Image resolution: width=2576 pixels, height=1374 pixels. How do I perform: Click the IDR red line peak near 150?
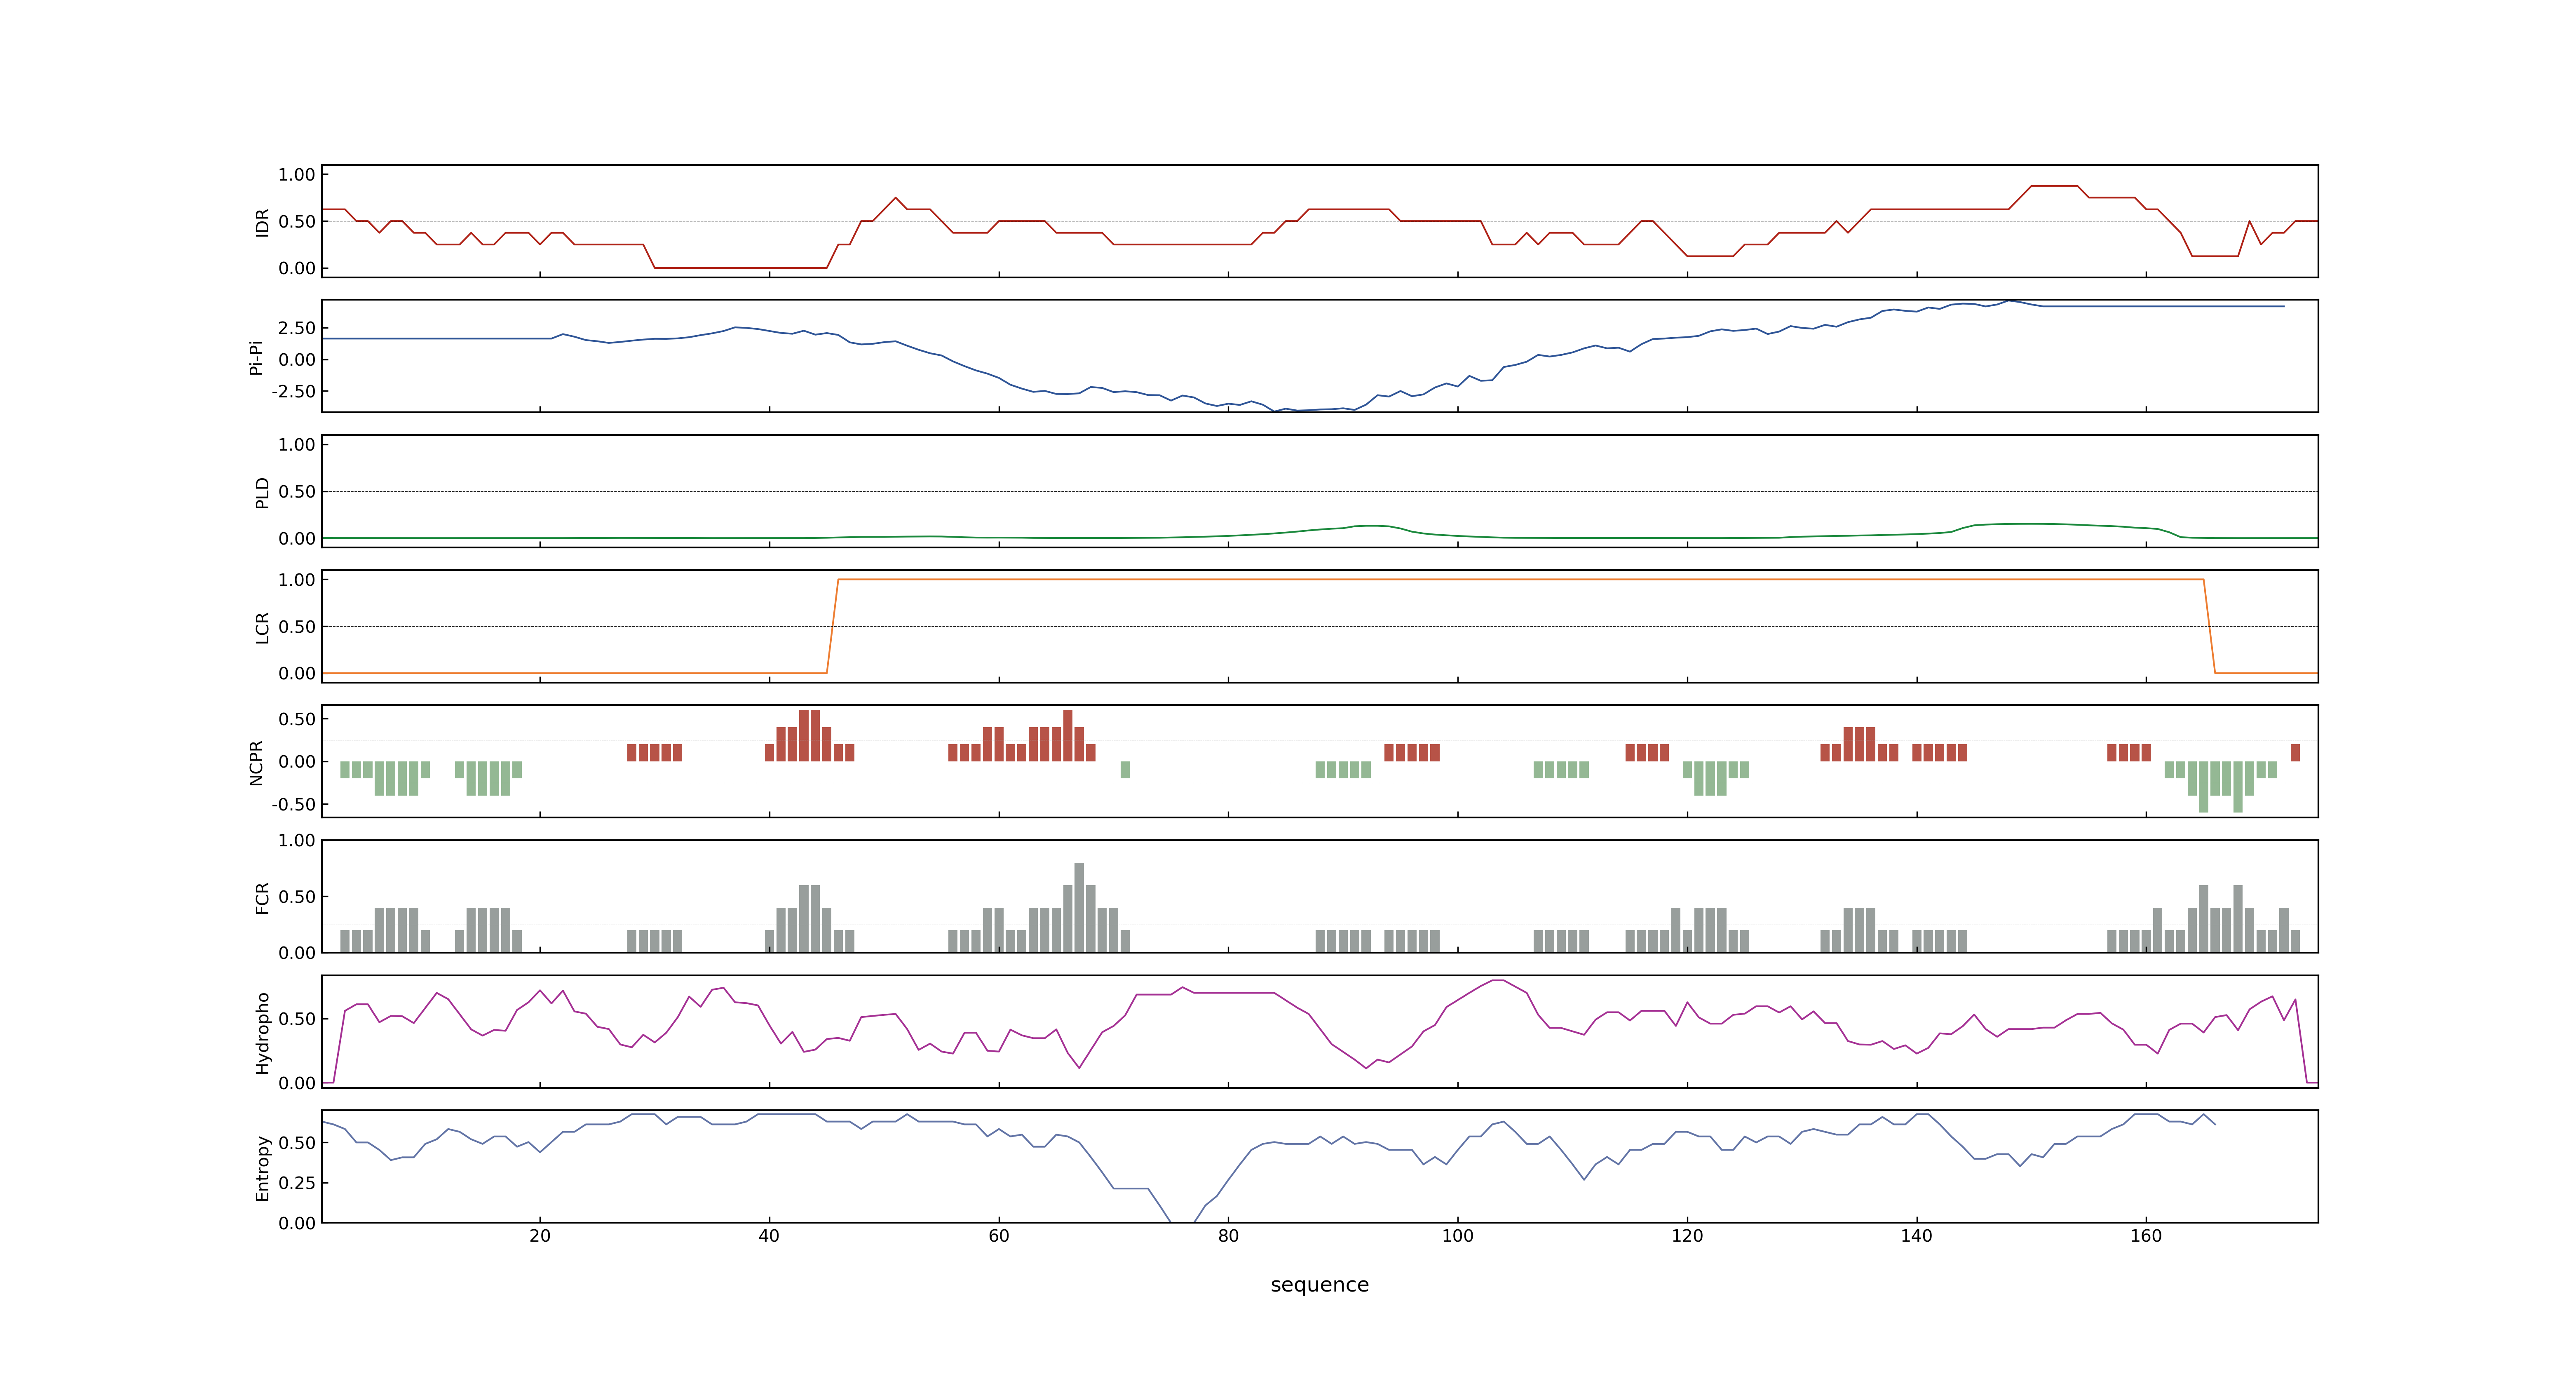click(x=2054, y=186)
